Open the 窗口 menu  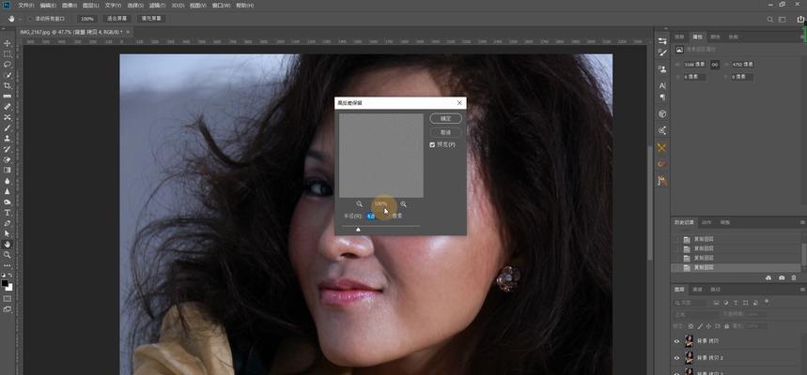tap(221, 5)
